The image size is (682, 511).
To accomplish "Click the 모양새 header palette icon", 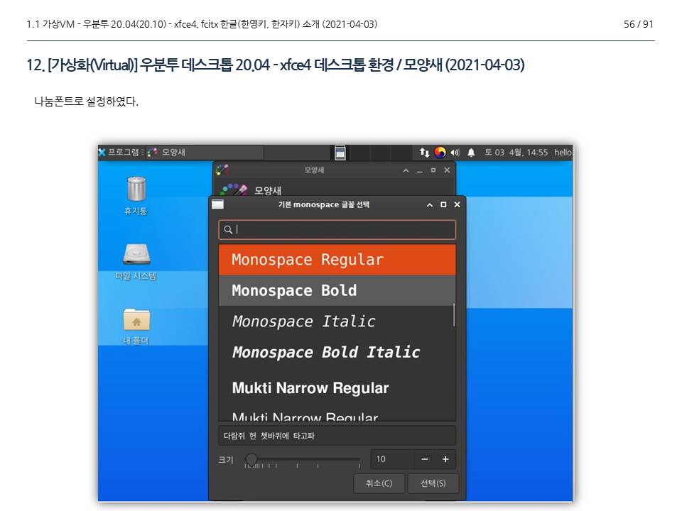I will point(234,189).
